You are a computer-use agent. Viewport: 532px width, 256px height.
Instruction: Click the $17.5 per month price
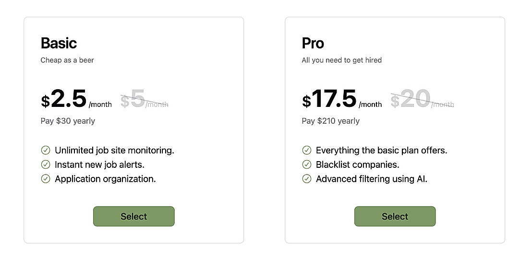pos(334,99)
